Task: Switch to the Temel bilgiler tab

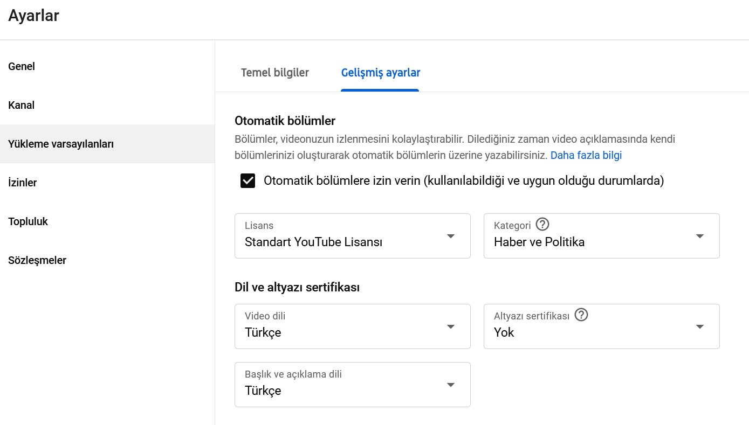Action: 275,73
